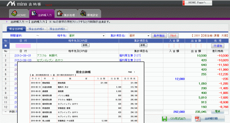Image resolution: width=230 pixels, height=123 pixels.
Task: Open the 集計項目名 dropdown
Action: (139, 35)
